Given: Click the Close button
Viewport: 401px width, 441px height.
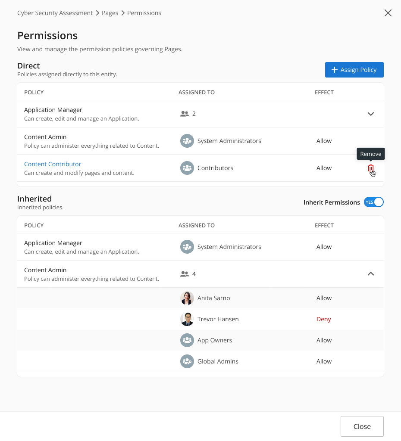Looking at the screenshot, I should pos(362,426).
